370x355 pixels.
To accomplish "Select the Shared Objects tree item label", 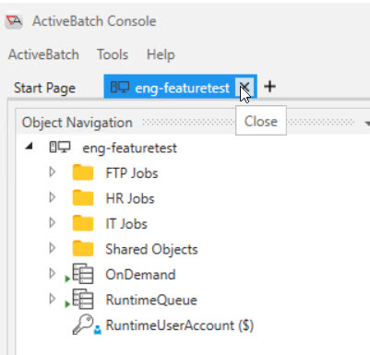I will tap(151, 249).
